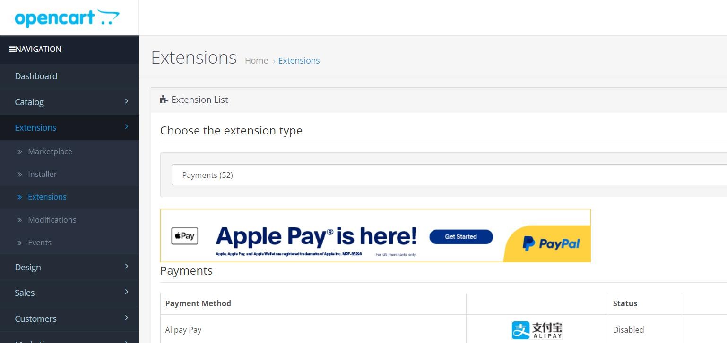Click the Payments section heading
Image resolution: width=727 pixels, height=343 pixels.
tap(186, 271)
